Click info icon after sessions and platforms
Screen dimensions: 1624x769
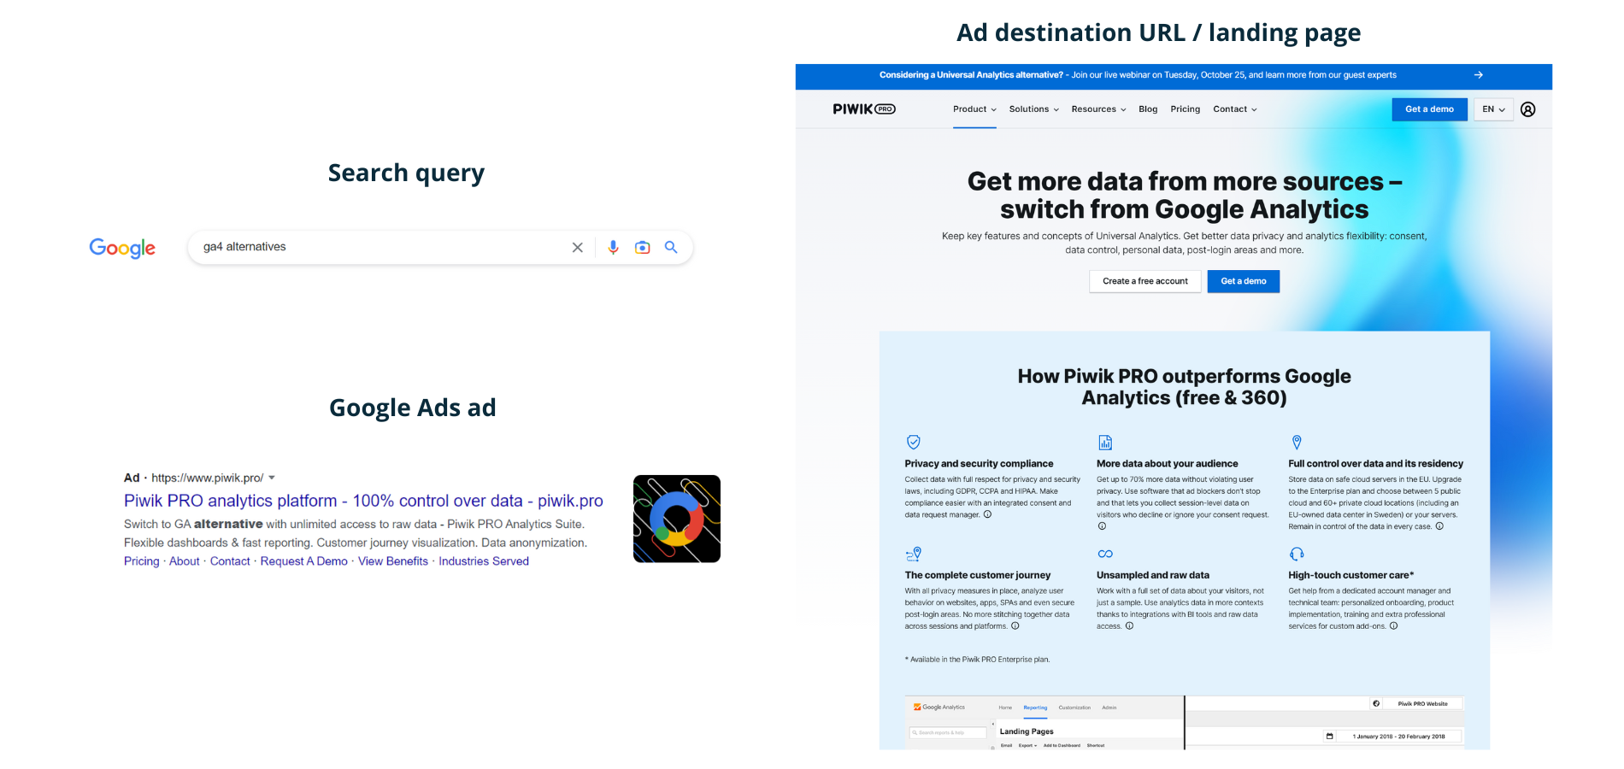1015,625
